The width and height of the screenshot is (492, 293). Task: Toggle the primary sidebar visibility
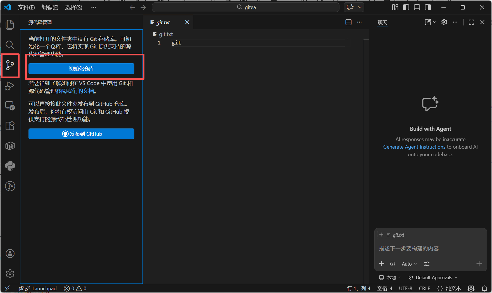[x=406, y=7]
